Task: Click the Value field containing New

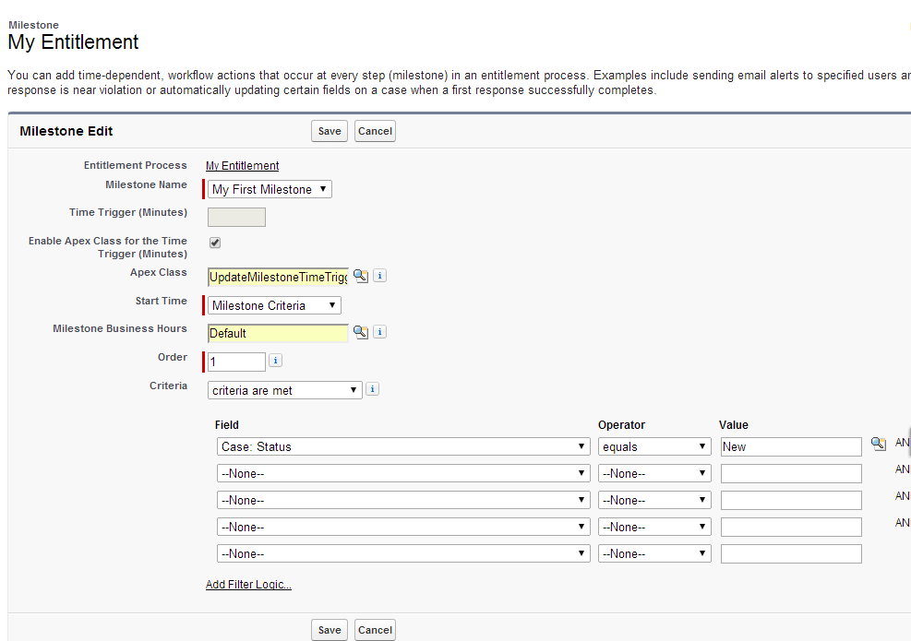Action: 791,446
